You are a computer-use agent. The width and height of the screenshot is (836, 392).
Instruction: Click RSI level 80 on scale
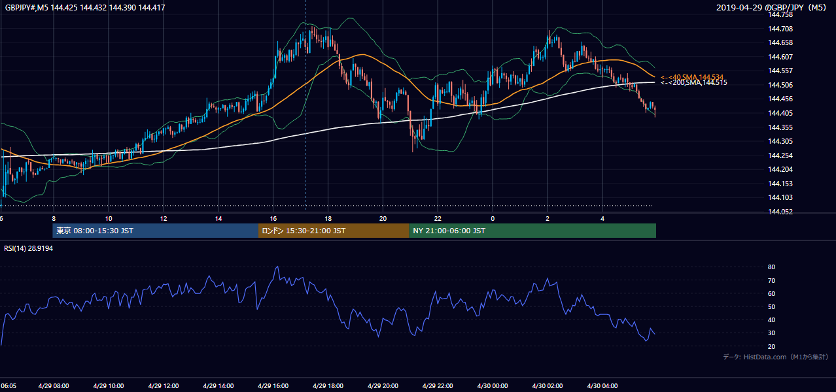tap(771, 267)
